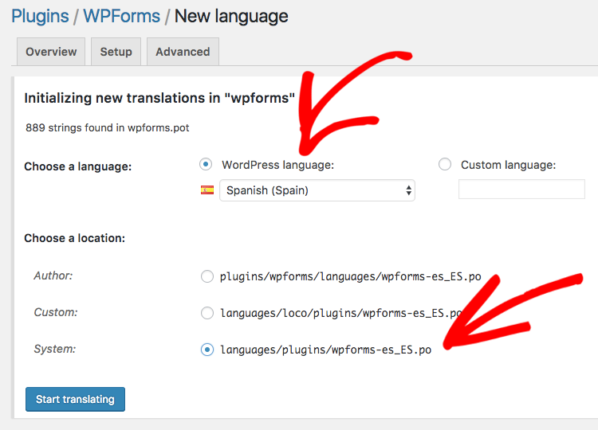This screenshot has height=430, width=598.
Task: Open the WPForms breadcrumb link
Action: [x=122, y=17]
